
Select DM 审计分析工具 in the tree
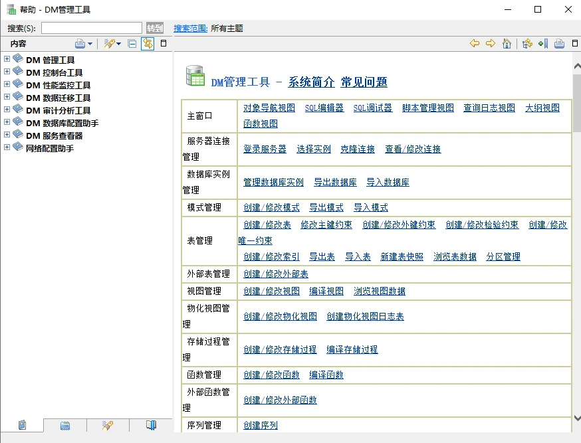[58, 110]
